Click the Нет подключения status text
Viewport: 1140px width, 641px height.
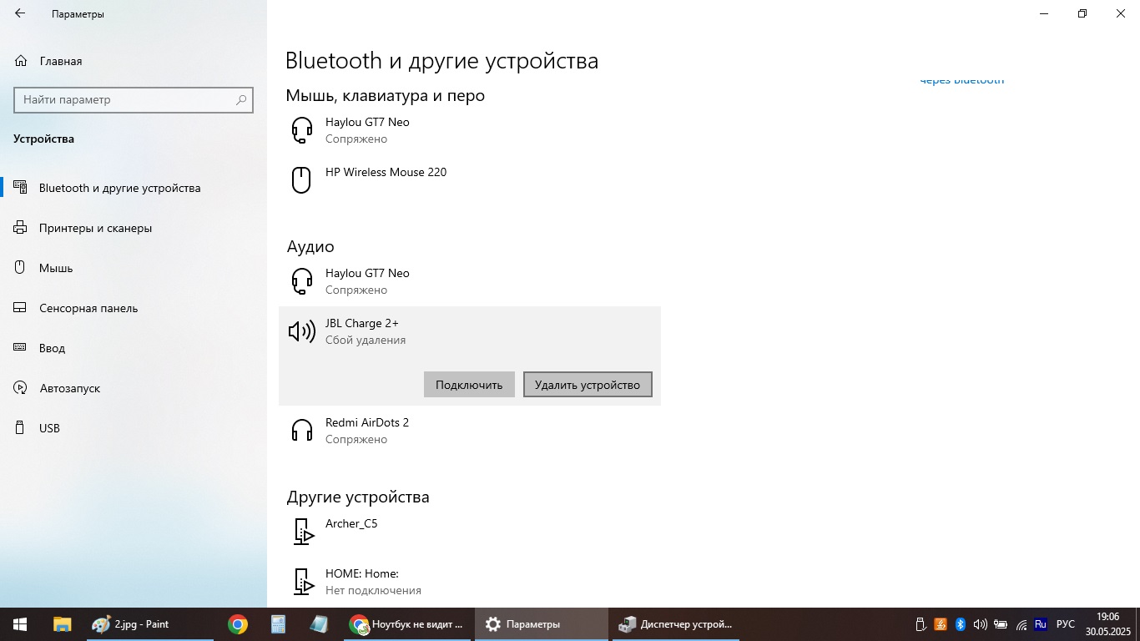pyautogui.click(x=373, y=590)
